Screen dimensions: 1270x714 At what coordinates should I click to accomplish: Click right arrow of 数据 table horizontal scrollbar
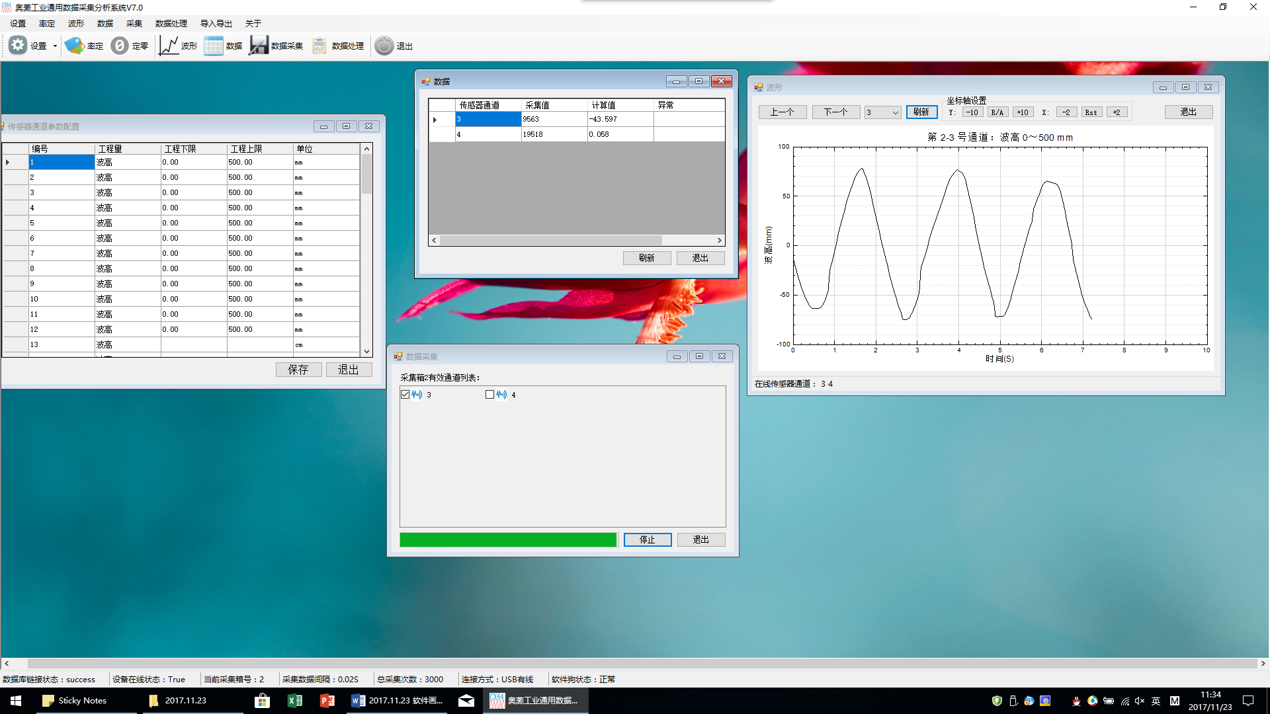pyautogui.click(x=720, y=241)
